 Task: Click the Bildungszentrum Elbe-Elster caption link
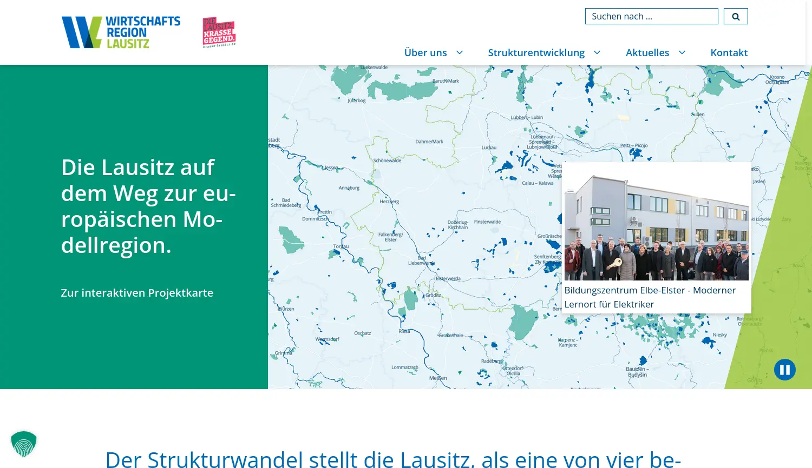click(650, 297)
